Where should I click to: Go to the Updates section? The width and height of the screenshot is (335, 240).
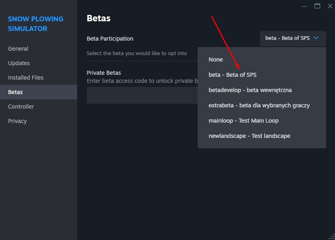click(19, 63)
